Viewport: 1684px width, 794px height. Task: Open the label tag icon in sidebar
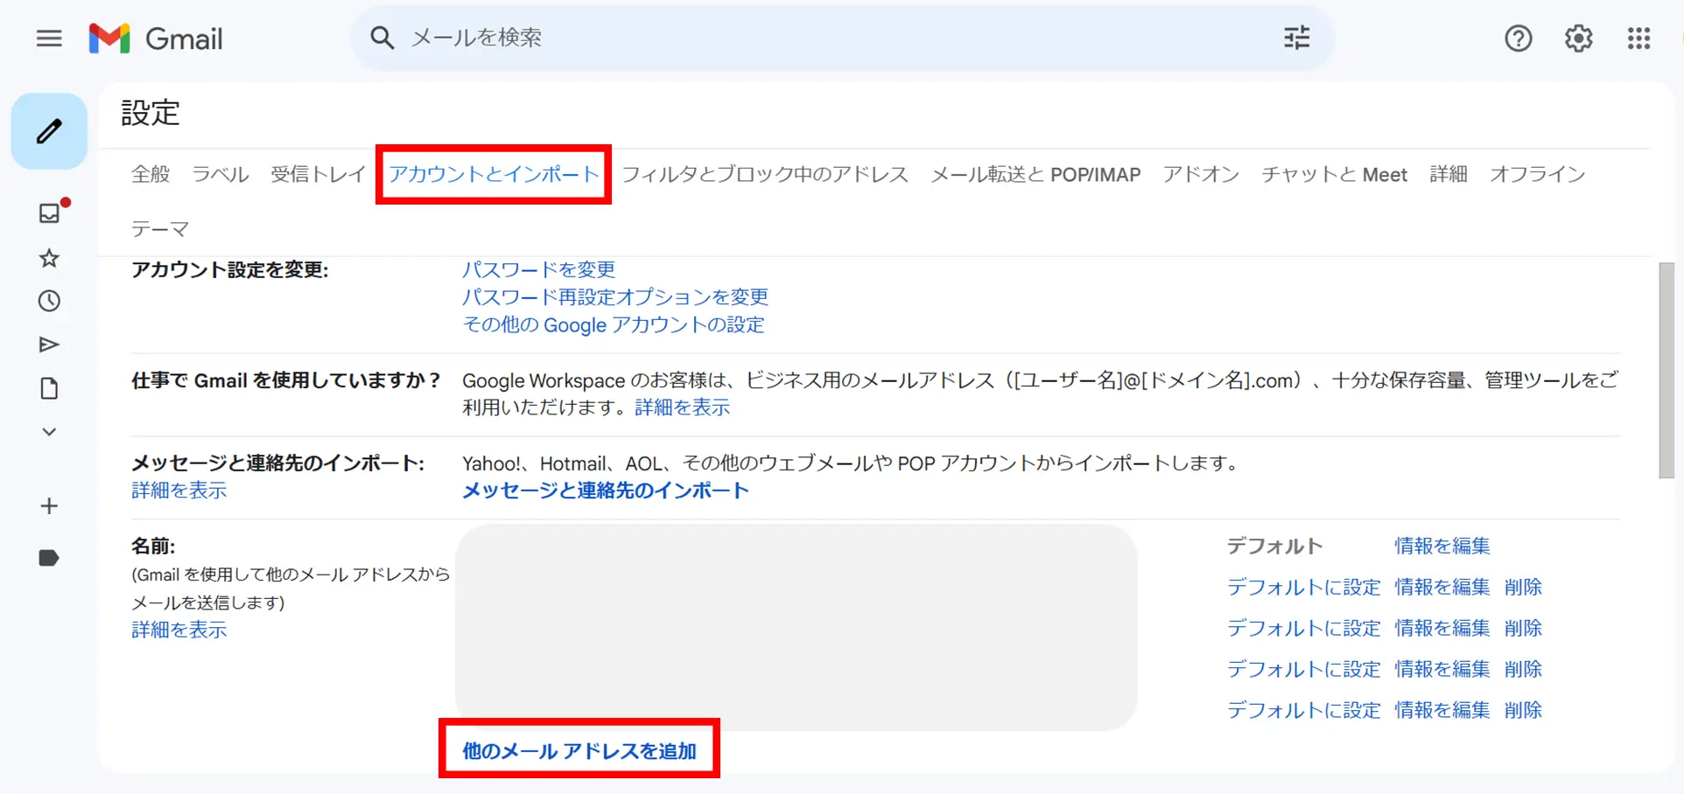[x=49, y=558]
